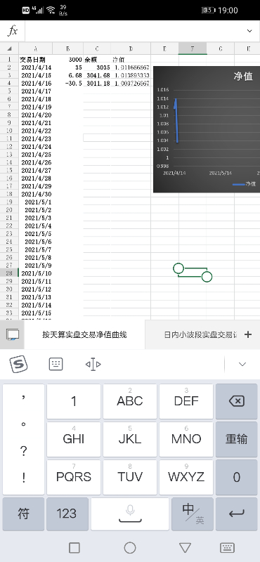Tap the backspace key
The width and height of the screenshot is (260, 562).
(237, 401)
